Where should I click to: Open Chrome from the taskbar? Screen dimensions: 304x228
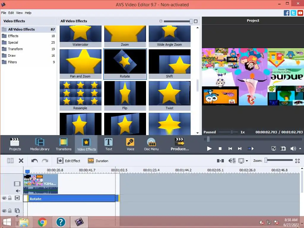point(42,222)
